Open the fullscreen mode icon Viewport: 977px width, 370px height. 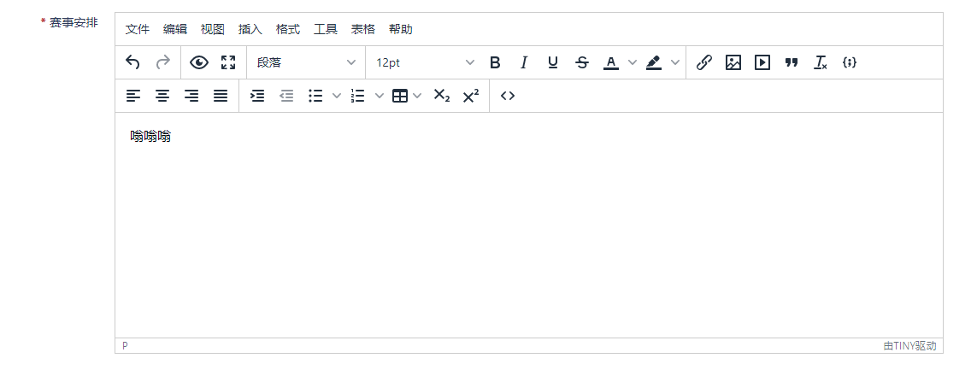[x=228, y=62]
